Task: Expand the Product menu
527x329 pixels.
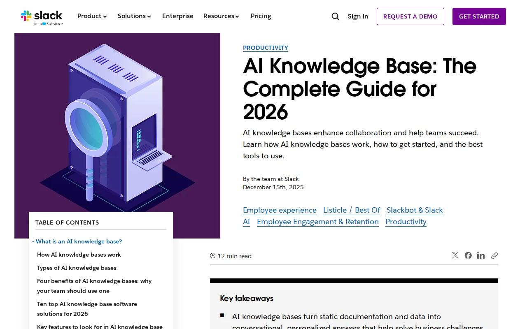Action: 92,16
